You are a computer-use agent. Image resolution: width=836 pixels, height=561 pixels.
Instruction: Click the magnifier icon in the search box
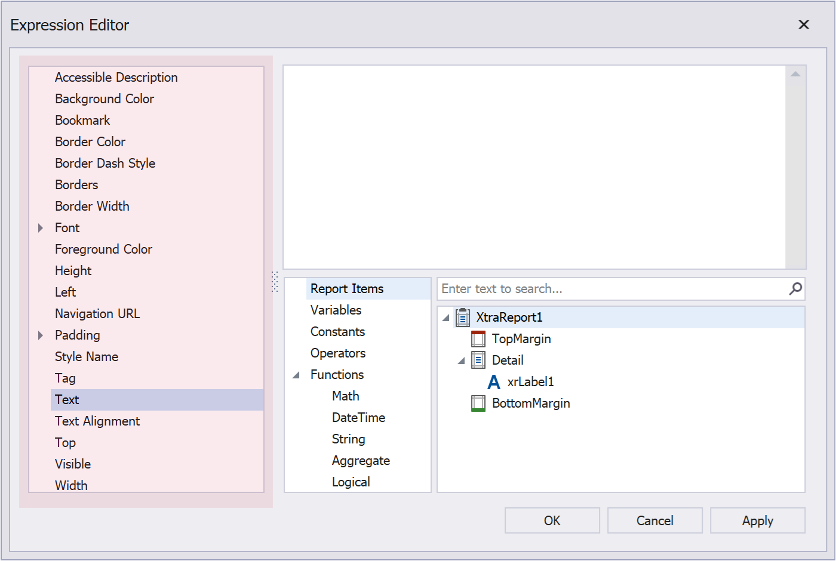point(795,288)
